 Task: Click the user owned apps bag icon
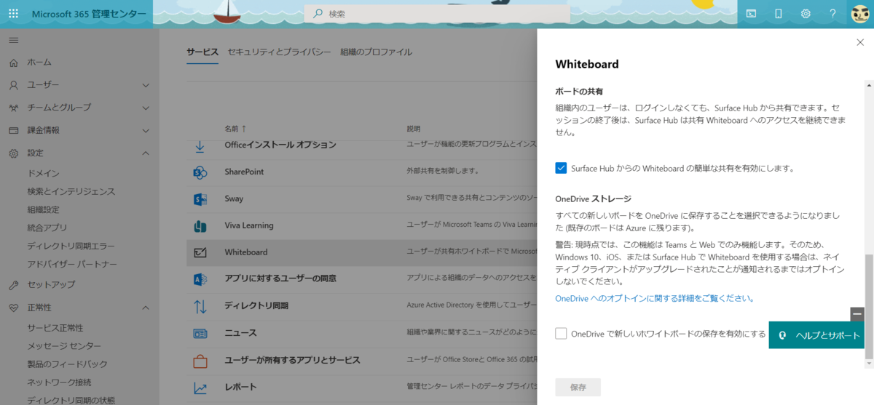point(200,360)
